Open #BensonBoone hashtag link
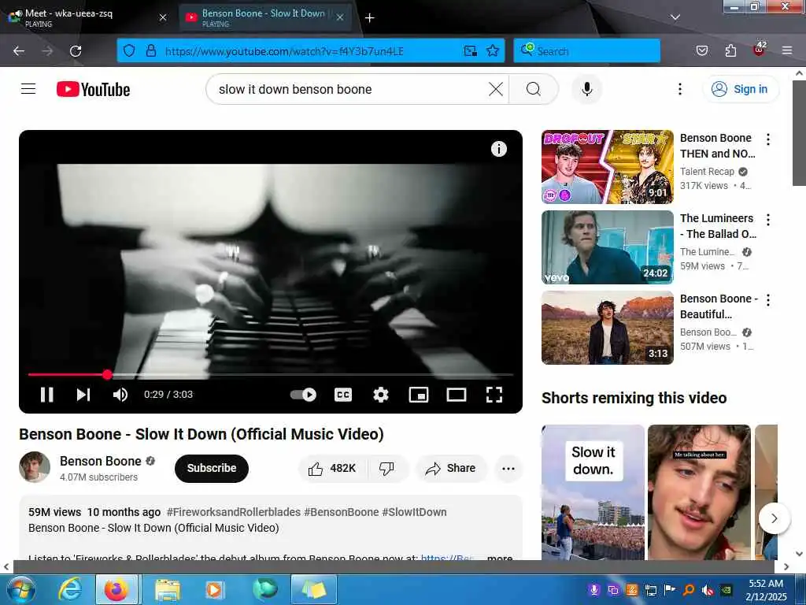The height and width of the screenshot is (605, 806). click(342, 512)
